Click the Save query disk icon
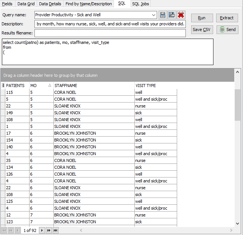 [163, 15]
